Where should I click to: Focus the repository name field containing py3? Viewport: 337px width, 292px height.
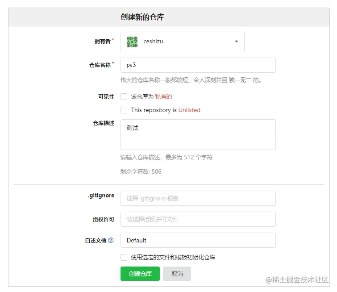pyautogui.click(x=198, y=65)
